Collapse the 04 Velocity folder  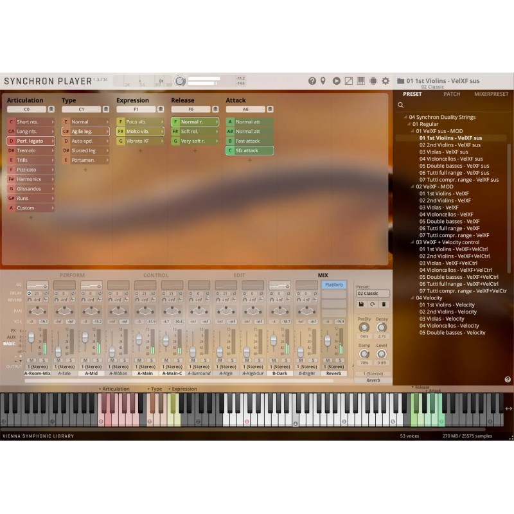pyautogui.click(x=412, y=298)
